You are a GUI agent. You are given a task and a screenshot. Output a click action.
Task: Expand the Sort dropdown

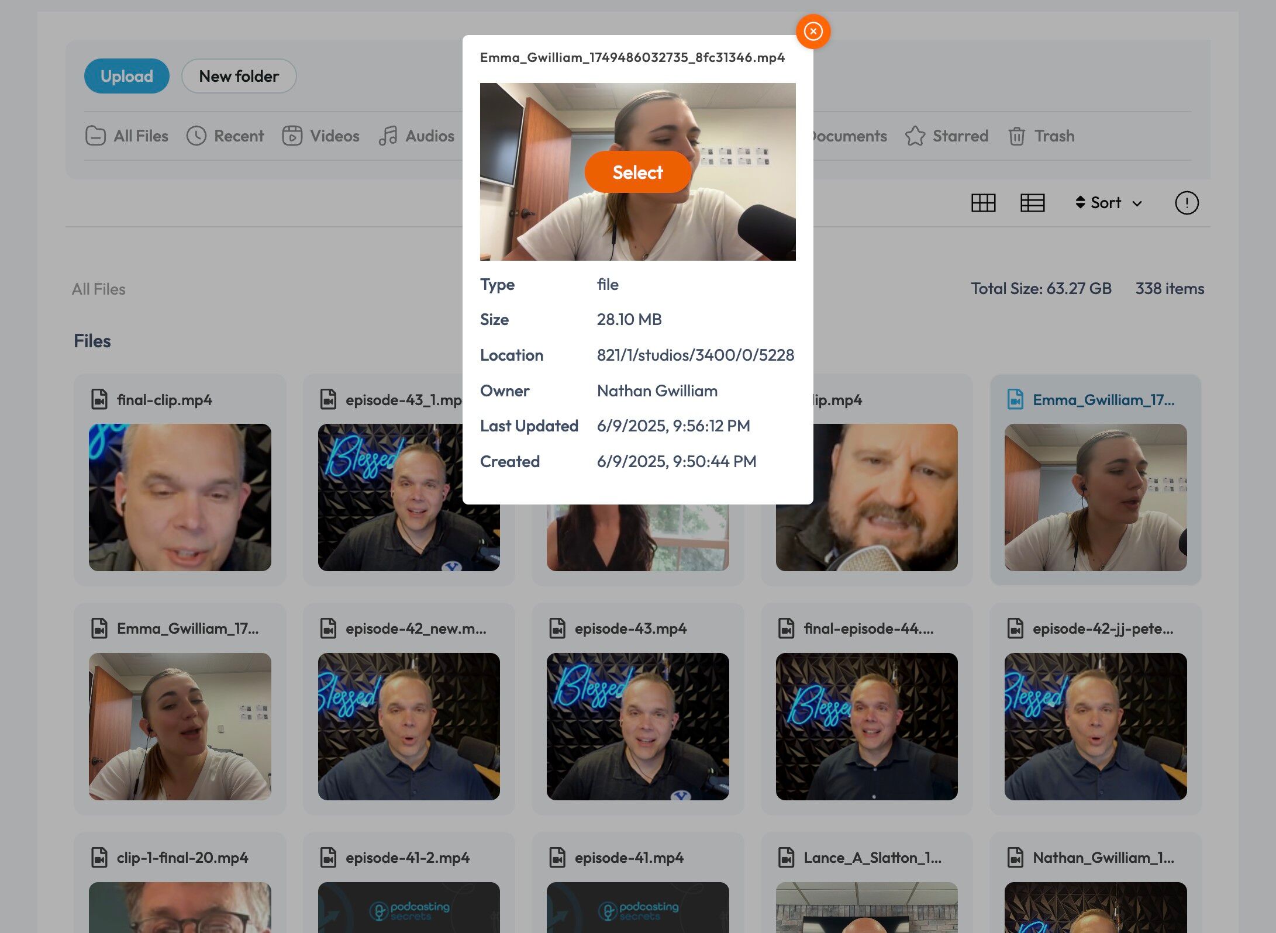click(1109, 203)
